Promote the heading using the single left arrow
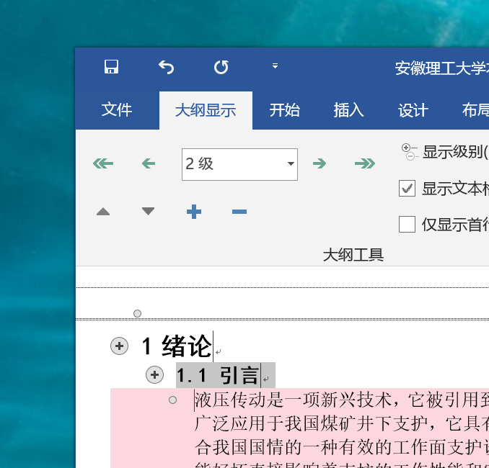The width and height of the screenshot is (489, 468). [149, 164]
